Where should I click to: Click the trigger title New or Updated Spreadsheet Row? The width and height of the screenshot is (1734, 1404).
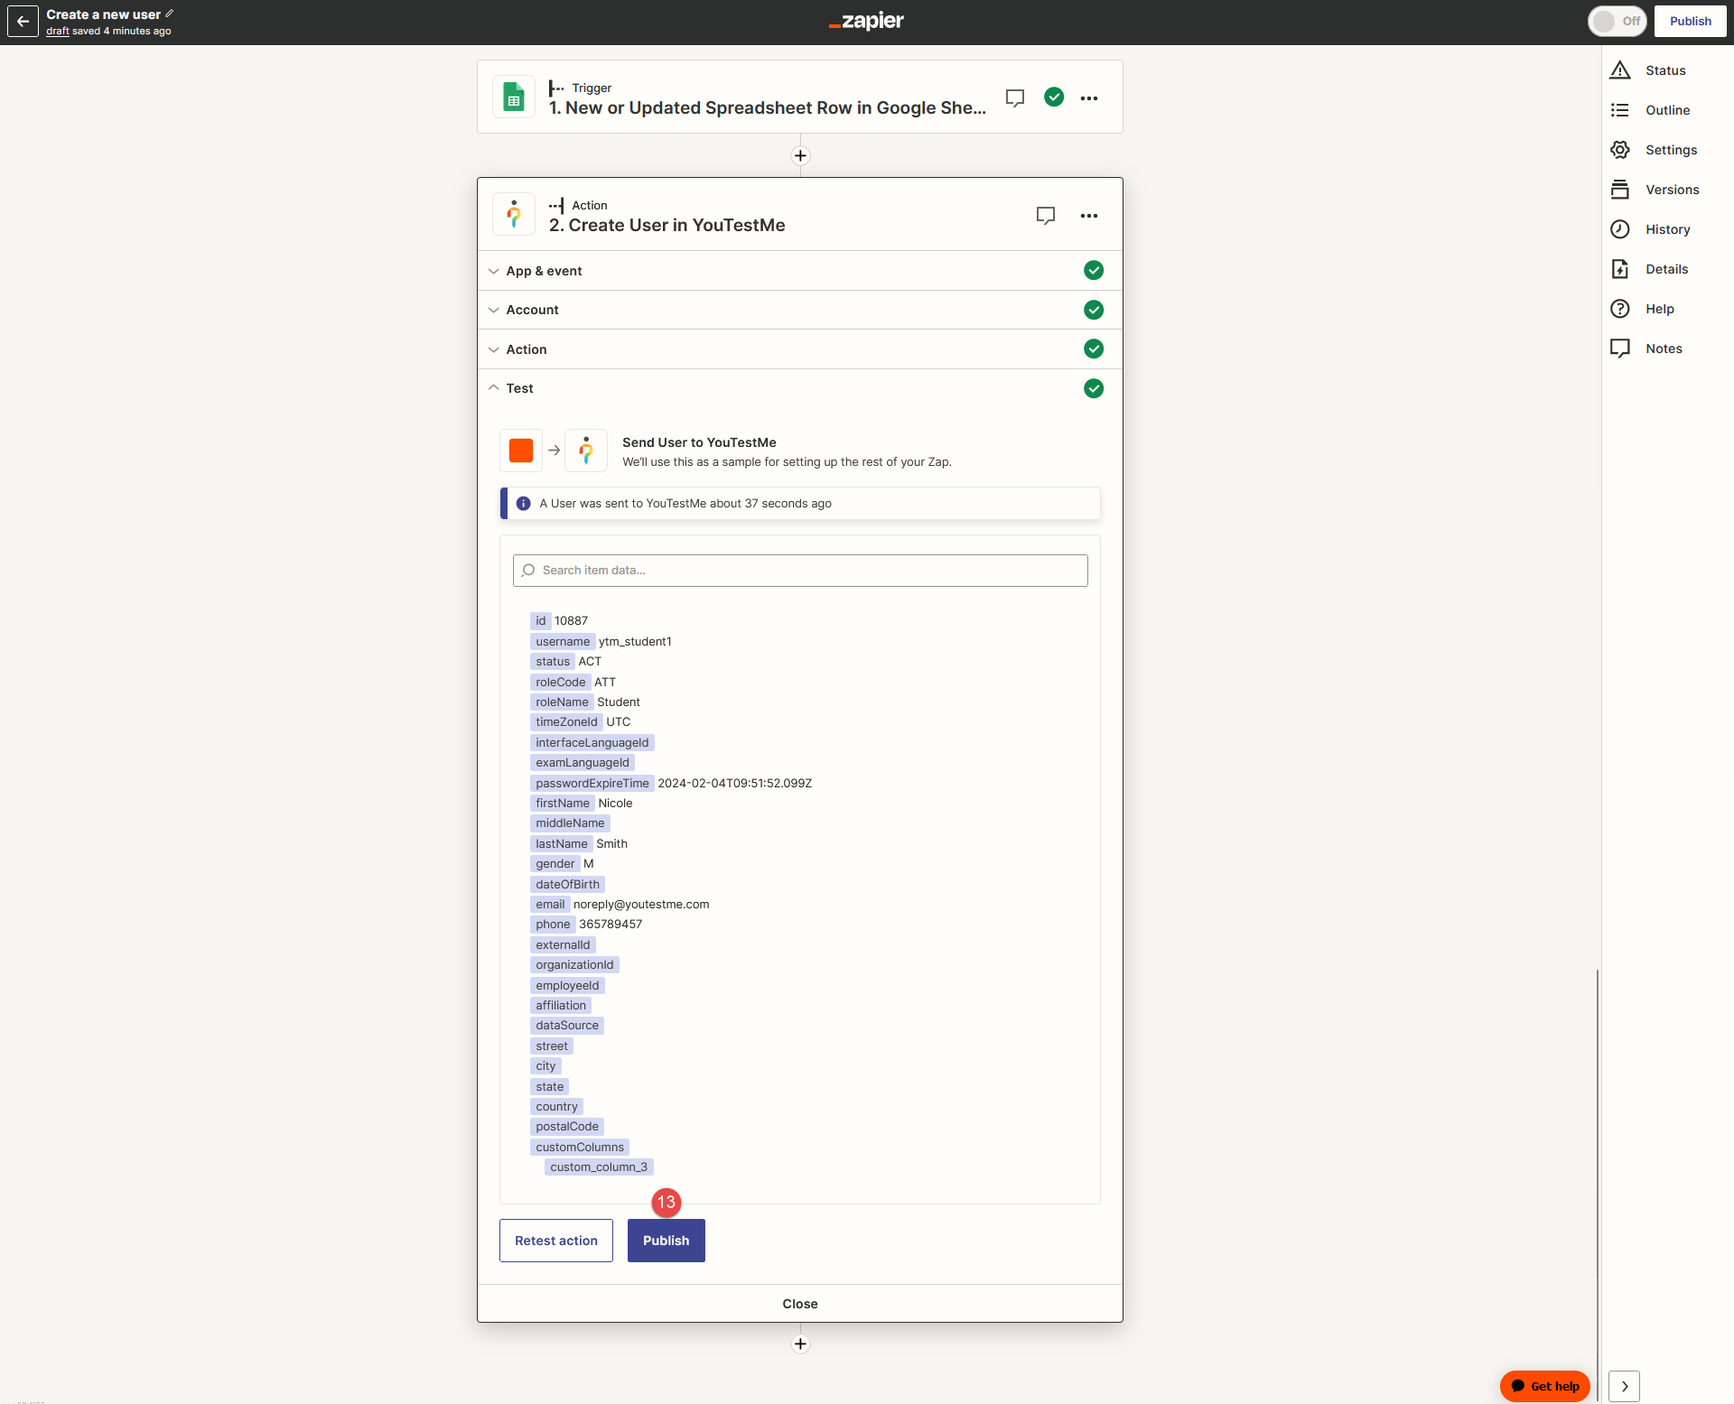(768, 107)
